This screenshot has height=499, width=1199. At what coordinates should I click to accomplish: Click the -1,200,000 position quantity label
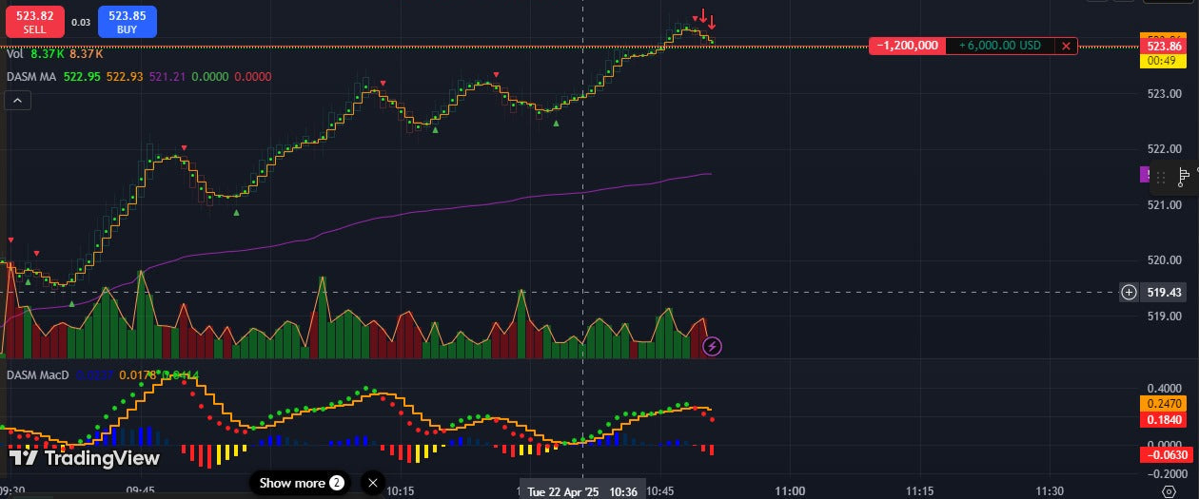tap(907, 46)
